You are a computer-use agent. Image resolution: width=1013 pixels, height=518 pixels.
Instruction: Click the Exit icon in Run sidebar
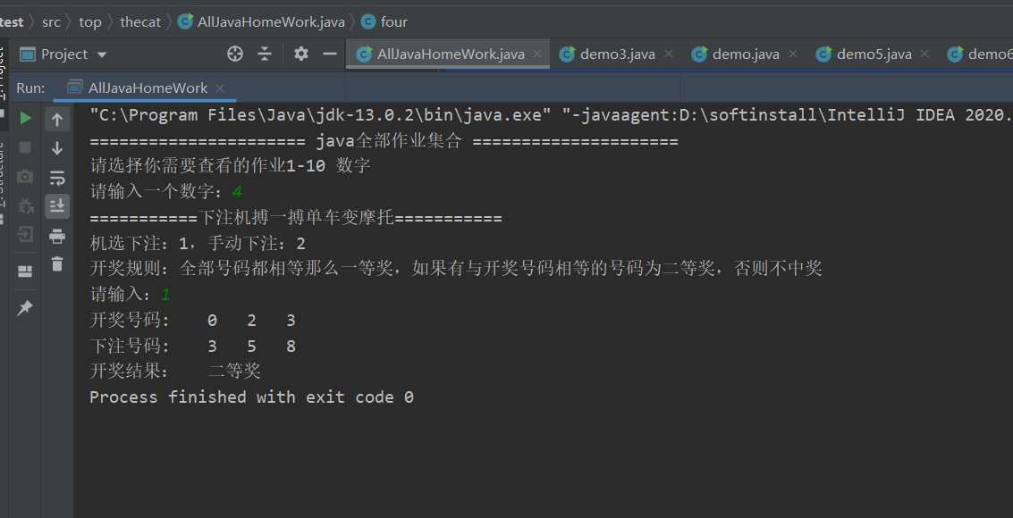(x=25, y=234)
